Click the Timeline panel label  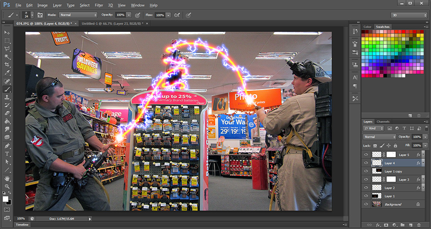coord(22,225)
